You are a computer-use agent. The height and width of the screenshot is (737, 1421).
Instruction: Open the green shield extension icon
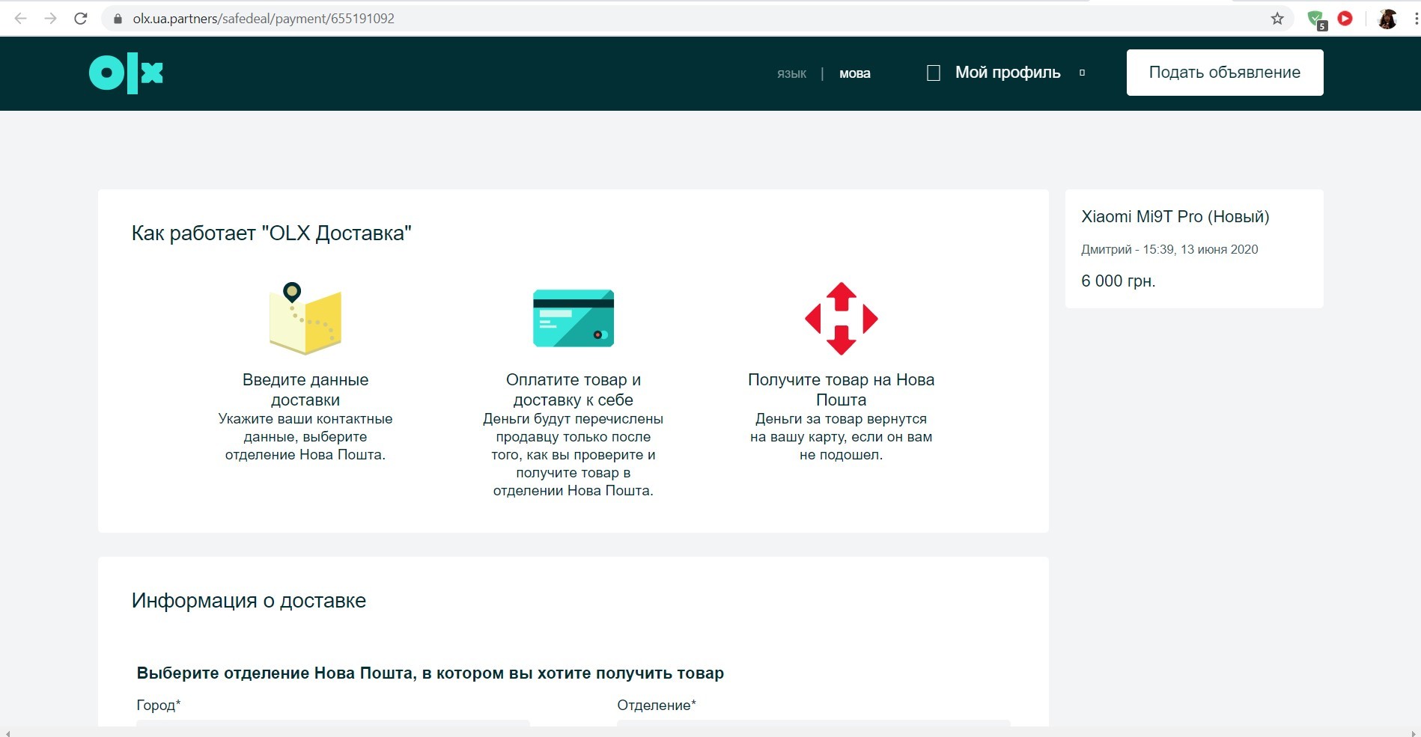pos(1316,19)
